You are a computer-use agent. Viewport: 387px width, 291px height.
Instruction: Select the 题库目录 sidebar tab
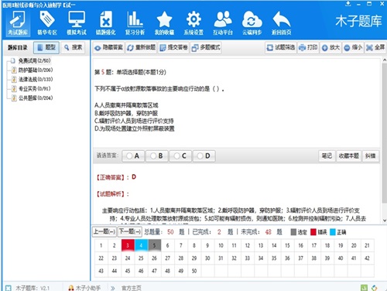coord(18,47)
